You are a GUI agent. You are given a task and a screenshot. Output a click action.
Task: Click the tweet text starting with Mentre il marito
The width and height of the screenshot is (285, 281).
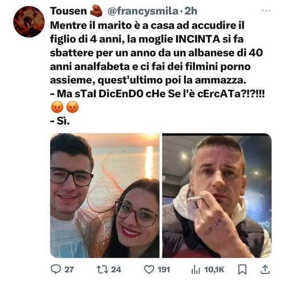point(157,73)
